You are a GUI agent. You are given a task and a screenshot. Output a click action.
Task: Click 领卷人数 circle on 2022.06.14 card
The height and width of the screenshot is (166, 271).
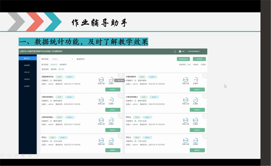(101, 79)
